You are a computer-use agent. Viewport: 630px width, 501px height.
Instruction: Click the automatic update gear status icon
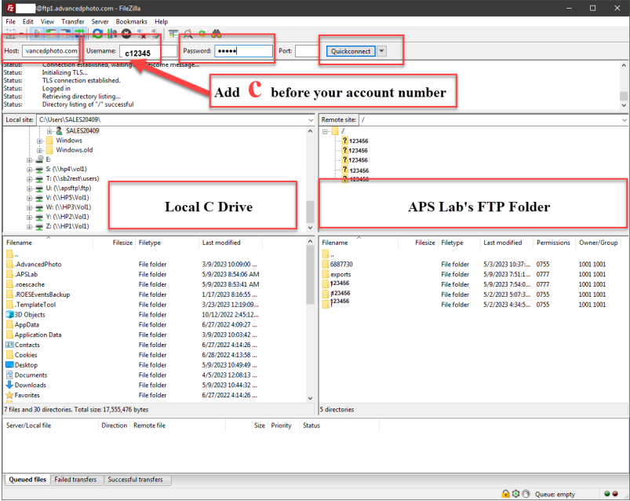point(516,494)
